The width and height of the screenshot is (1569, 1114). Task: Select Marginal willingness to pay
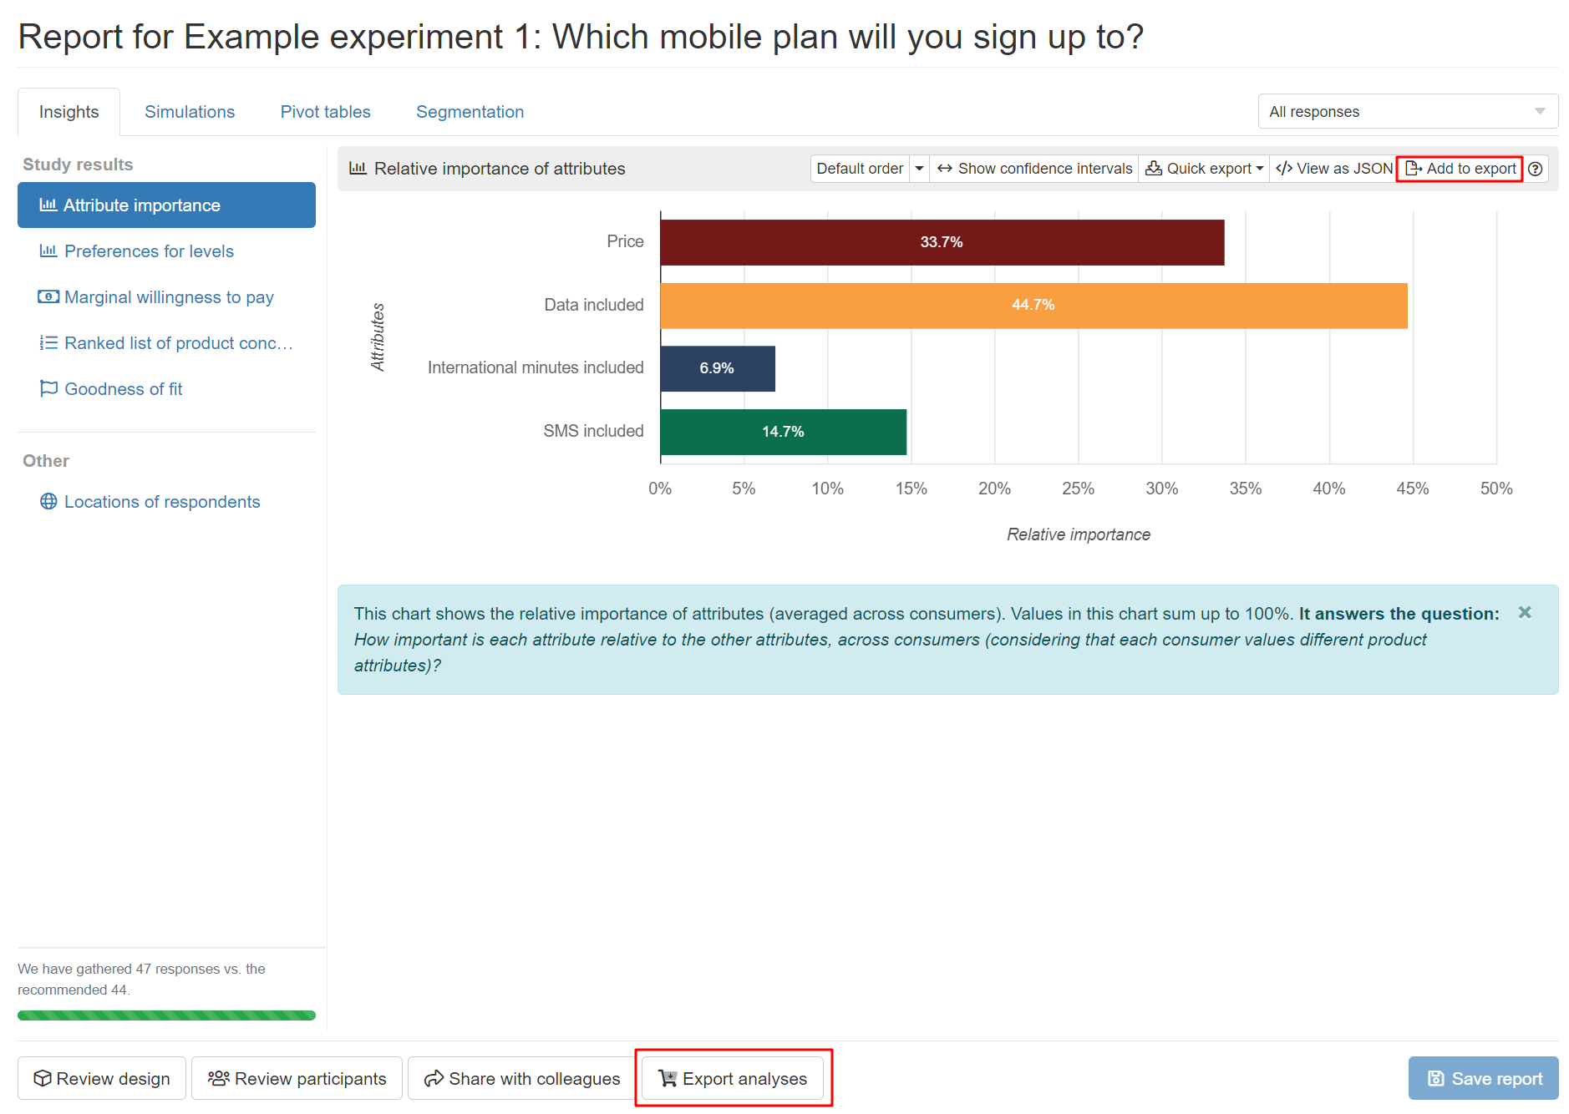point(169,297)
